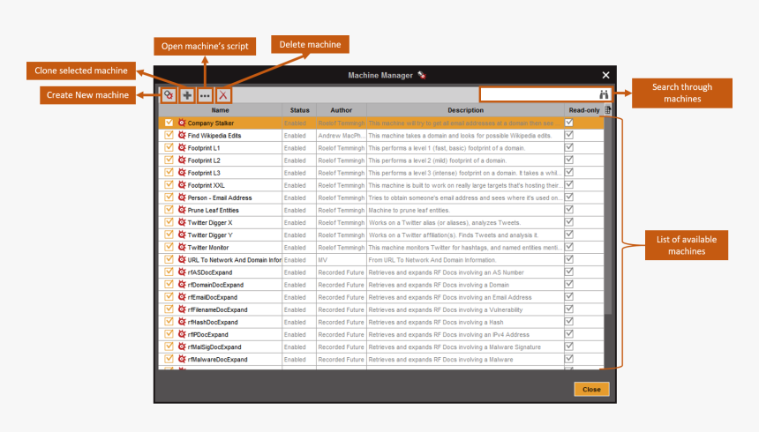Viewport: 759px width, 432px height.
Task: Click the Footprint L1 machine icon
Action: pos(182,147)
